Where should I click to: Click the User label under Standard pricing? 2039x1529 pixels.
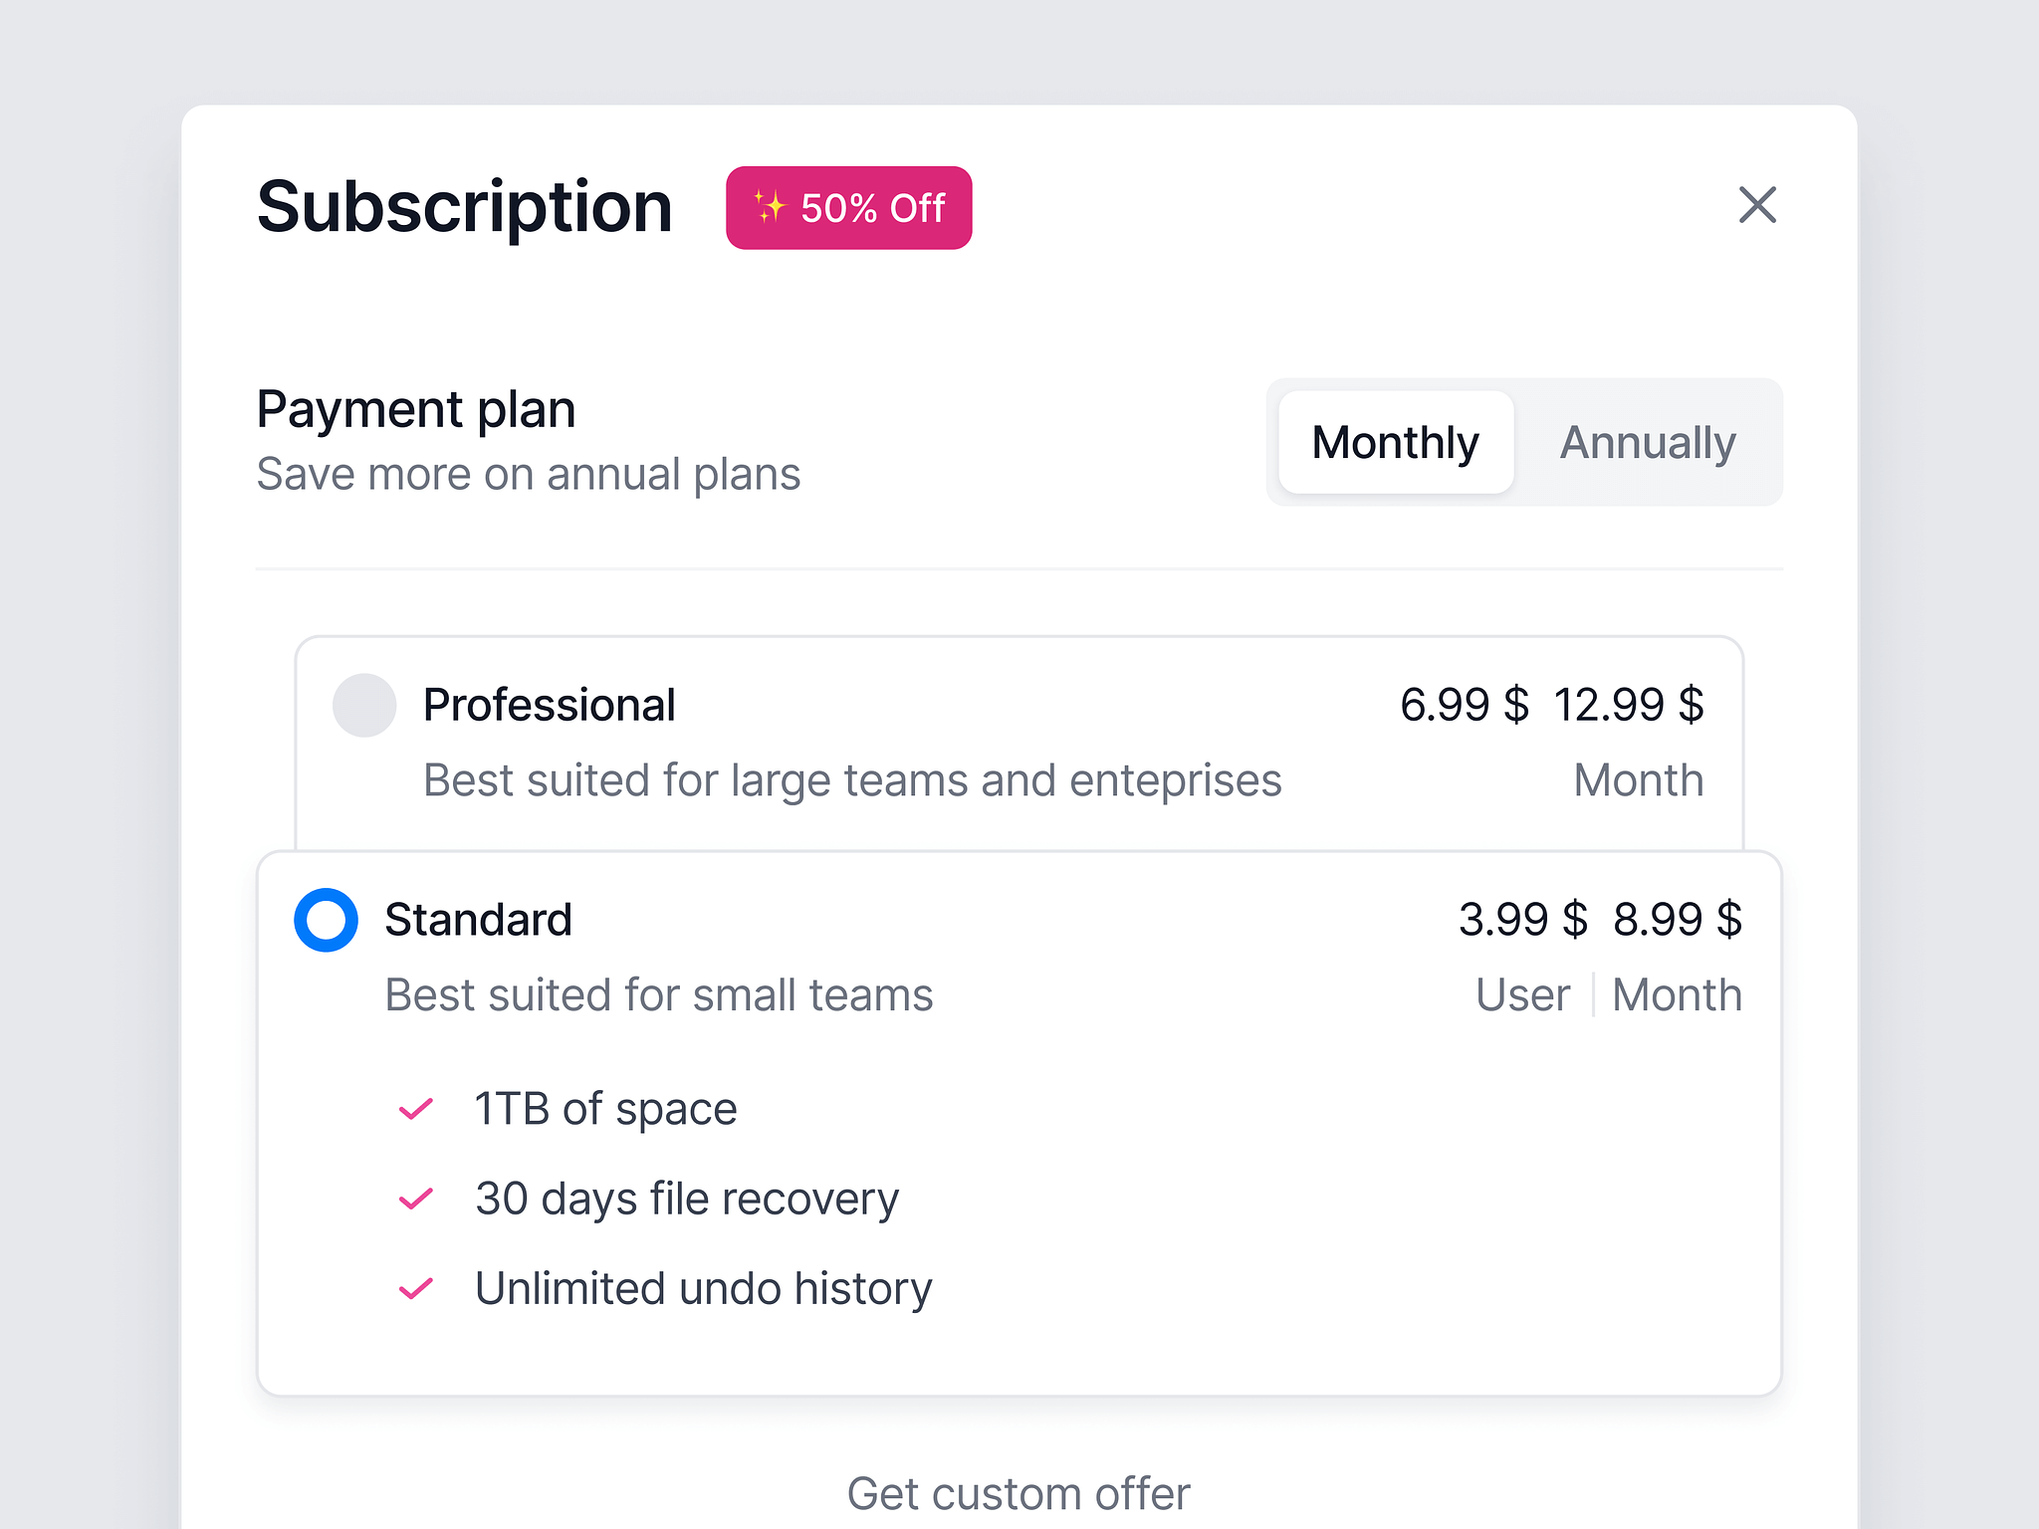[1522, 995]
